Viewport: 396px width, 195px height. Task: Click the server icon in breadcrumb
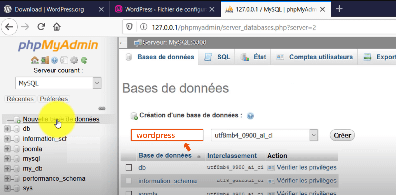[138, 43]
